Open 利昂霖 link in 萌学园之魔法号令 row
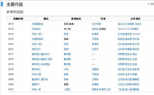Viewport: 154px width, 95px height. (121, 54)
